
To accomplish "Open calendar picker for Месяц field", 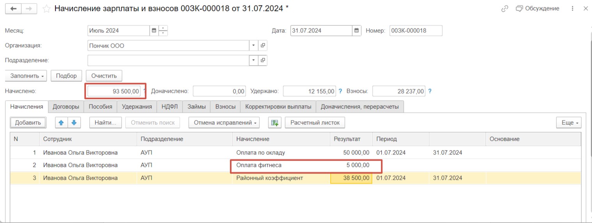I will (x=154, y=30).
